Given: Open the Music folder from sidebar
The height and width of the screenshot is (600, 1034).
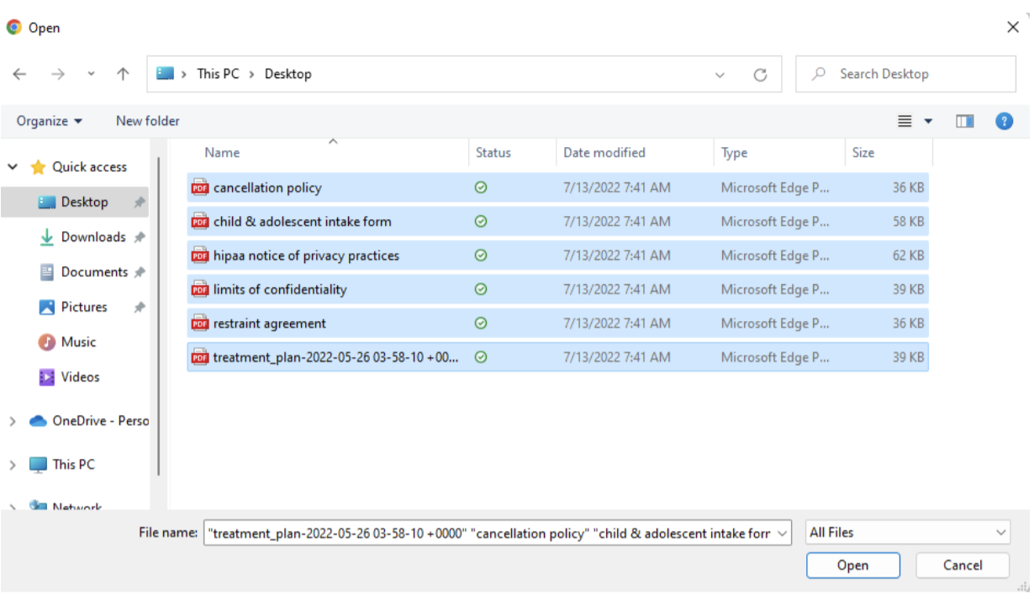Looking at the screenshot, I should tap(80, 341).
